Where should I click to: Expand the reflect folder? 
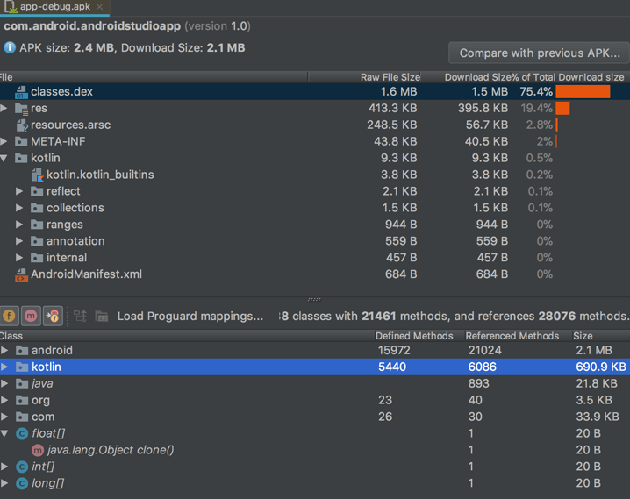point(19,191)
